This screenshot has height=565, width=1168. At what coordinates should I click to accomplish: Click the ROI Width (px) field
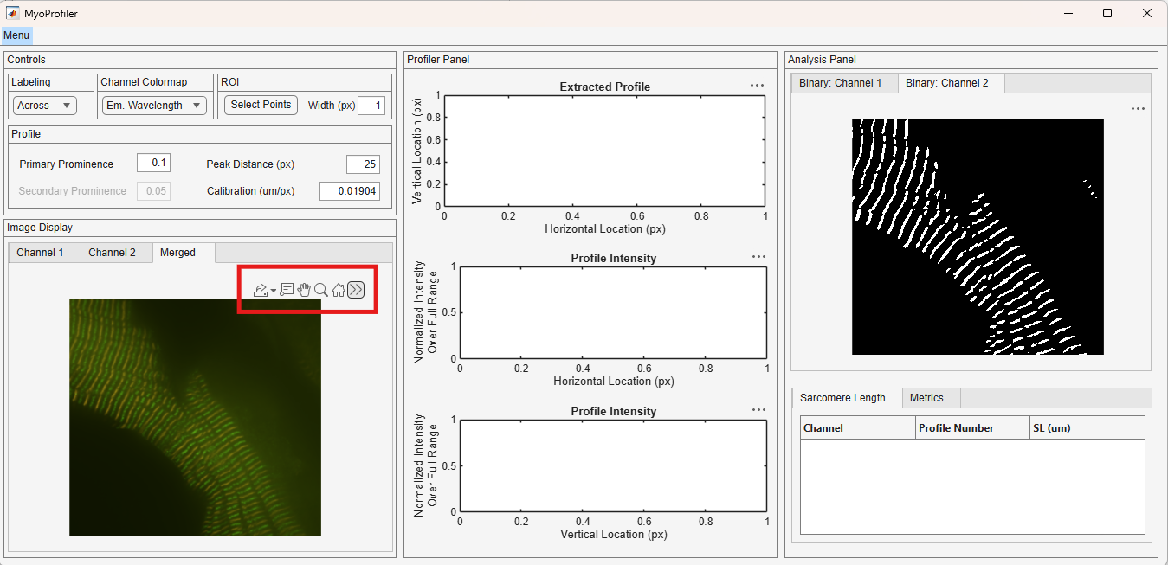tap(371, 106)
